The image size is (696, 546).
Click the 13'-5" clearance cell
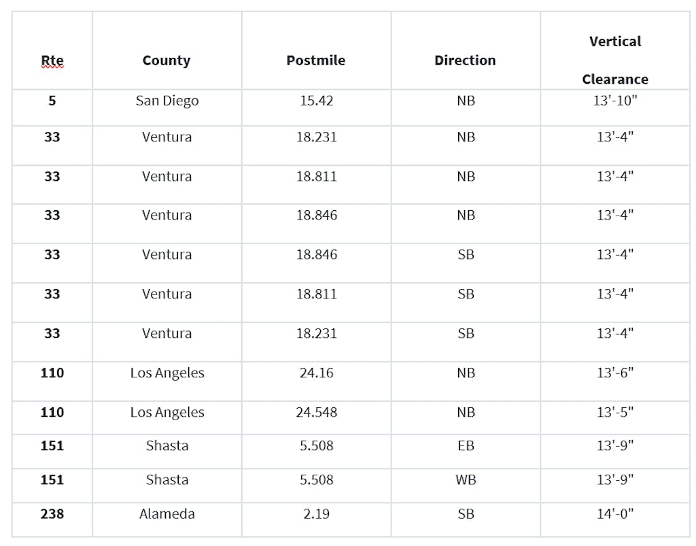pyautogui.click(x=615, y=413)
